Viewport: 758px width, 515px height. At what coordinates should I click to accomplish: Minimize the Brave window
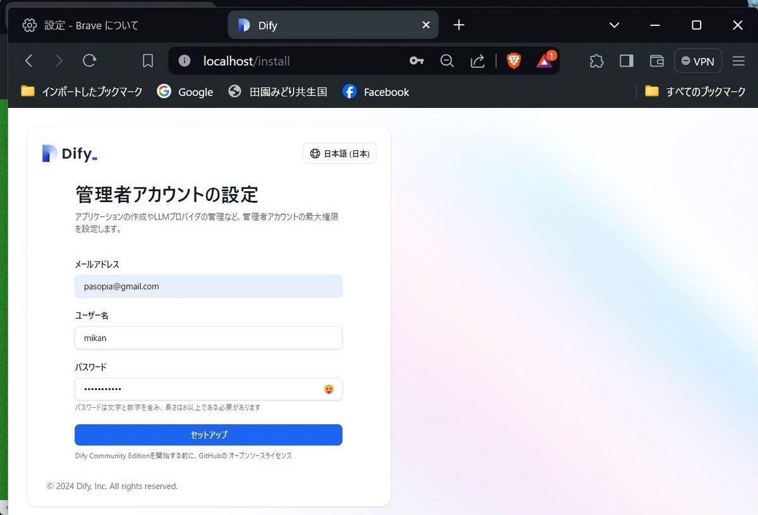tap(655, 25)
